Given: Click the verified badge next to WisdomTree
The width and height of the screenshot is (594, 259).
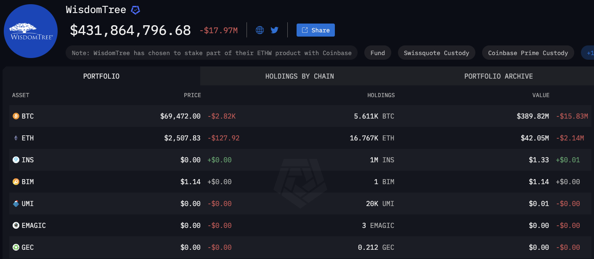Looking at the screenshot, I should [135, 10].
